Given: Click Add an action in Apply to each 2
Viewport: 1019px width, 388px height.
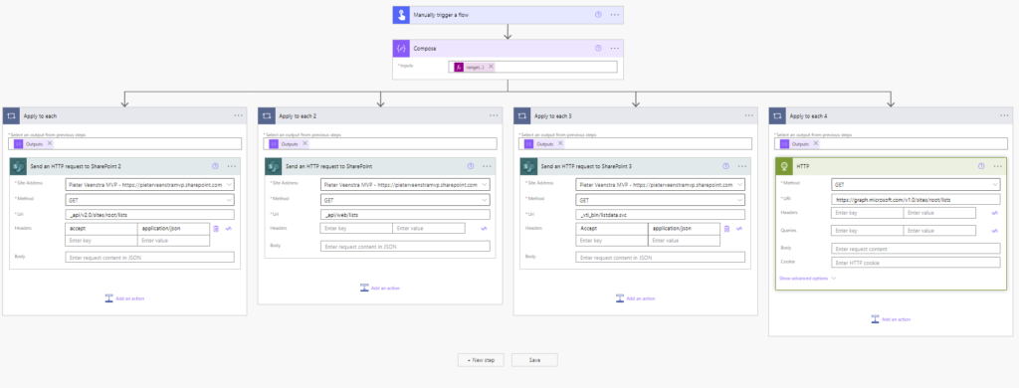Looking at the screenshot, I should [380, 288].
